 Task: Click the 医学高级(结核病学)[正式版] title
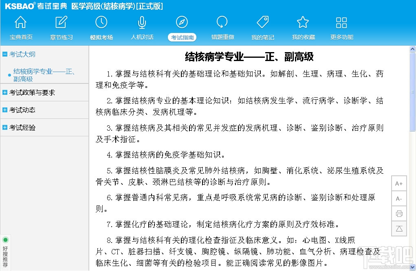[x=117, y=6]
